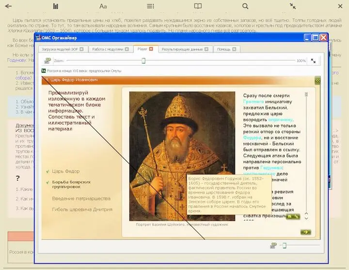Screen dimensions: 349x270
Task: Click the 'Грозного' hyperlink in the text
Action: click(254, 101)
